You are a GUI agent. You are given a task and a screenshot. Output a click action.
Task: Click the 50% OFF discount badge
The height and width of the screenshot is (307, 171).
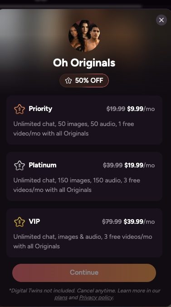click(84, 81)
